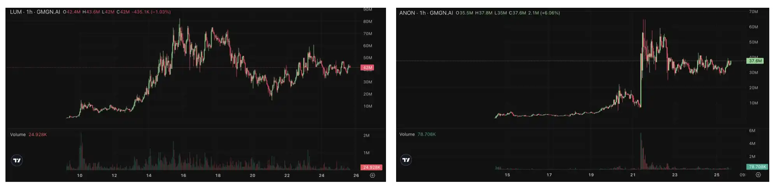The image size is (779, 190).
Task: Click date 21 on ANON time axis
Action: 633,175
